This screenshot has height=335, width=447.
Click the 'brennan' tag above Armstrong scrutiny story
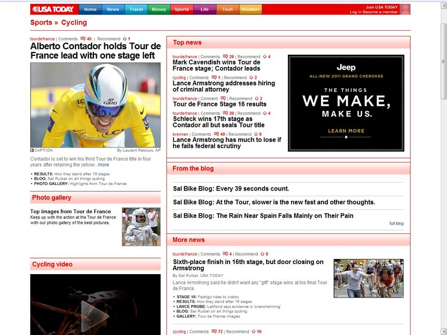pyautogui.click(x=180, y=134)
